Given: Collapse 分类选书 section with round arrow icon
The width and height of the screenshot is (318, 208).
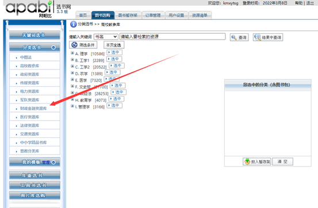Looking at the screenshot, I should coord(53,48).
